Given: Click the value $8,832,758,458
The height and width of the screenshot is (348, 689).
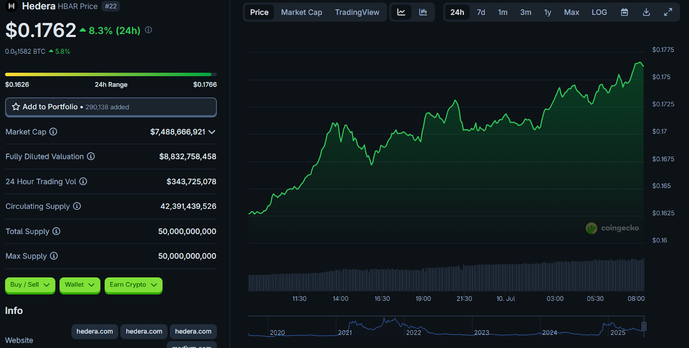Looking at the screenshot, I should point(188,156).
